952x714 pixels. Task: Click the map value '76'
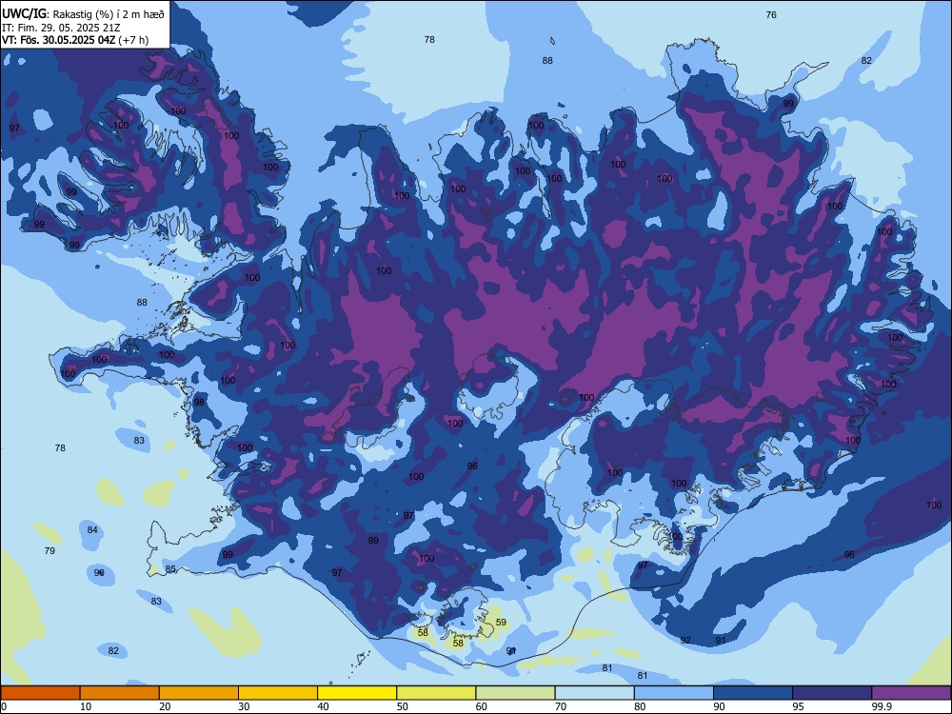point(771,14)
